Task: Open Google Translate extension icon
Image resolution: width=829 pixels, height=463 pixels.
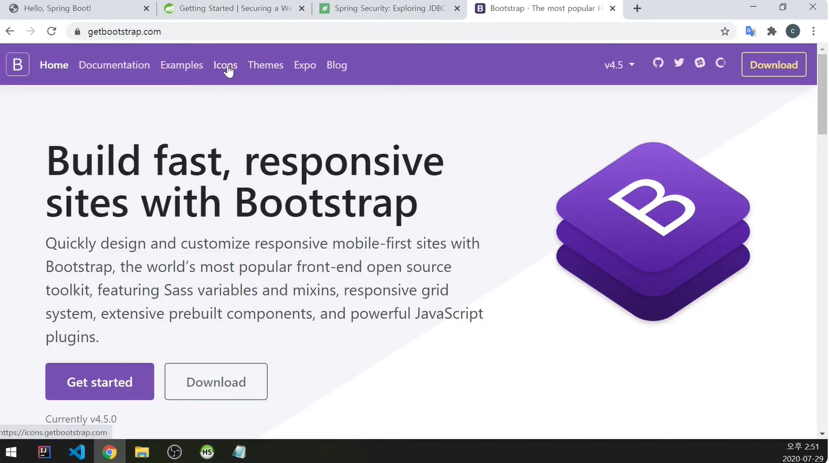Action: (x=751, y=31)
